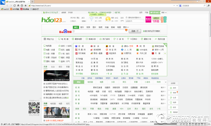The height and width of the screenshot is (126, 211).
Task: Open new tab with plus button
Action: click(32, 2)
